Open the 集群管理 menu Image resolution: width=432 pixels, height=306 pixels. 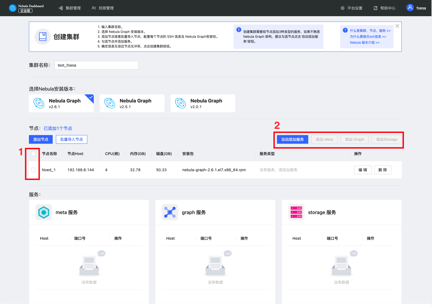70,8
